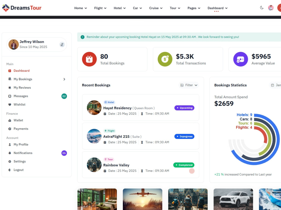Click the Hayat Residency room thumbnail

tap(94, 108)
